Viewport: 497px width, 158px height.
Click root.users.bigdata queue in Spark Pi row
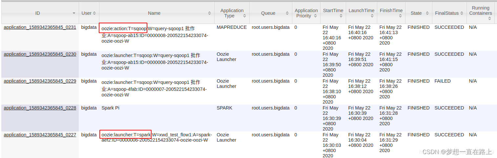tap(271, 108)
